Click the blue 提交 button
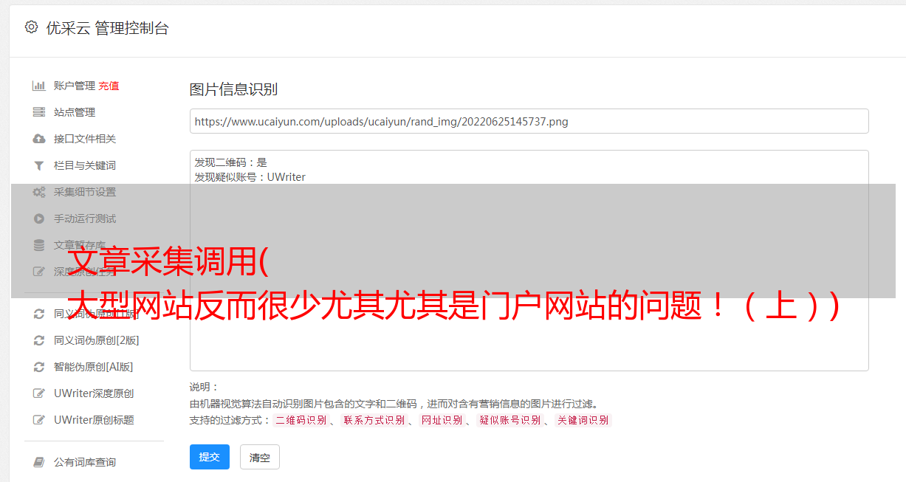906x482 pixels. coord(210,457)
